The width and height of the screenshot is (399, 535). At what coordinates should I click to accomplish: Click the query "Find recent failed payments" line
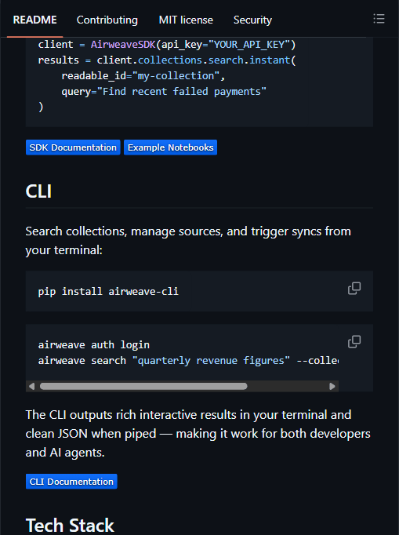[x=164, y=92]
